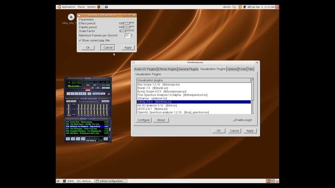
Task: Open the XMMS equalizer Presets button
Action: click(105, 101)
